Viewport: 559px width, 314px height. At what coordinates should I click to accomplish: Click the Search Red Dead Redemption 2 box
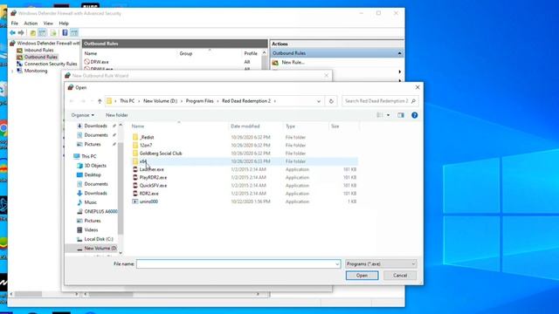[376, 101]
